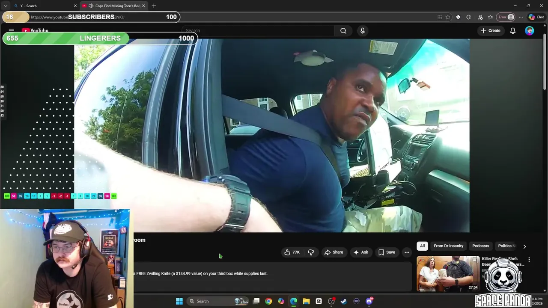The width and height of the screenshot is (548, 308).
Task: Select the Politics filter chip
Action: pos(506,246)
